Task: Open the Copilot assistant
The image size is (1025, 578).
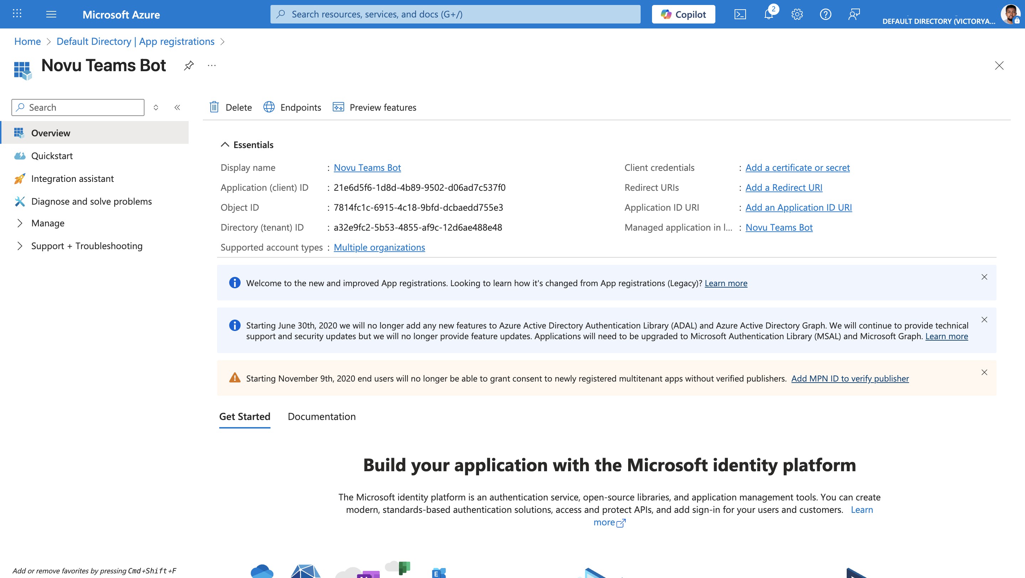Action: point(683,14)
